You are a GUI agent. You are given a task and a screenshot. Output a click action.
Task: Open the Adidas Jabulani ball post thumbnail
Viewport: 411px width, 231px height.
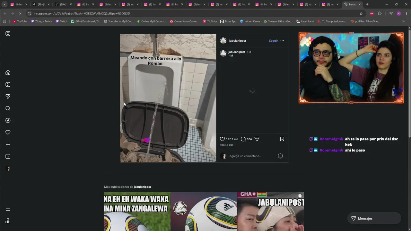[204, 211]
